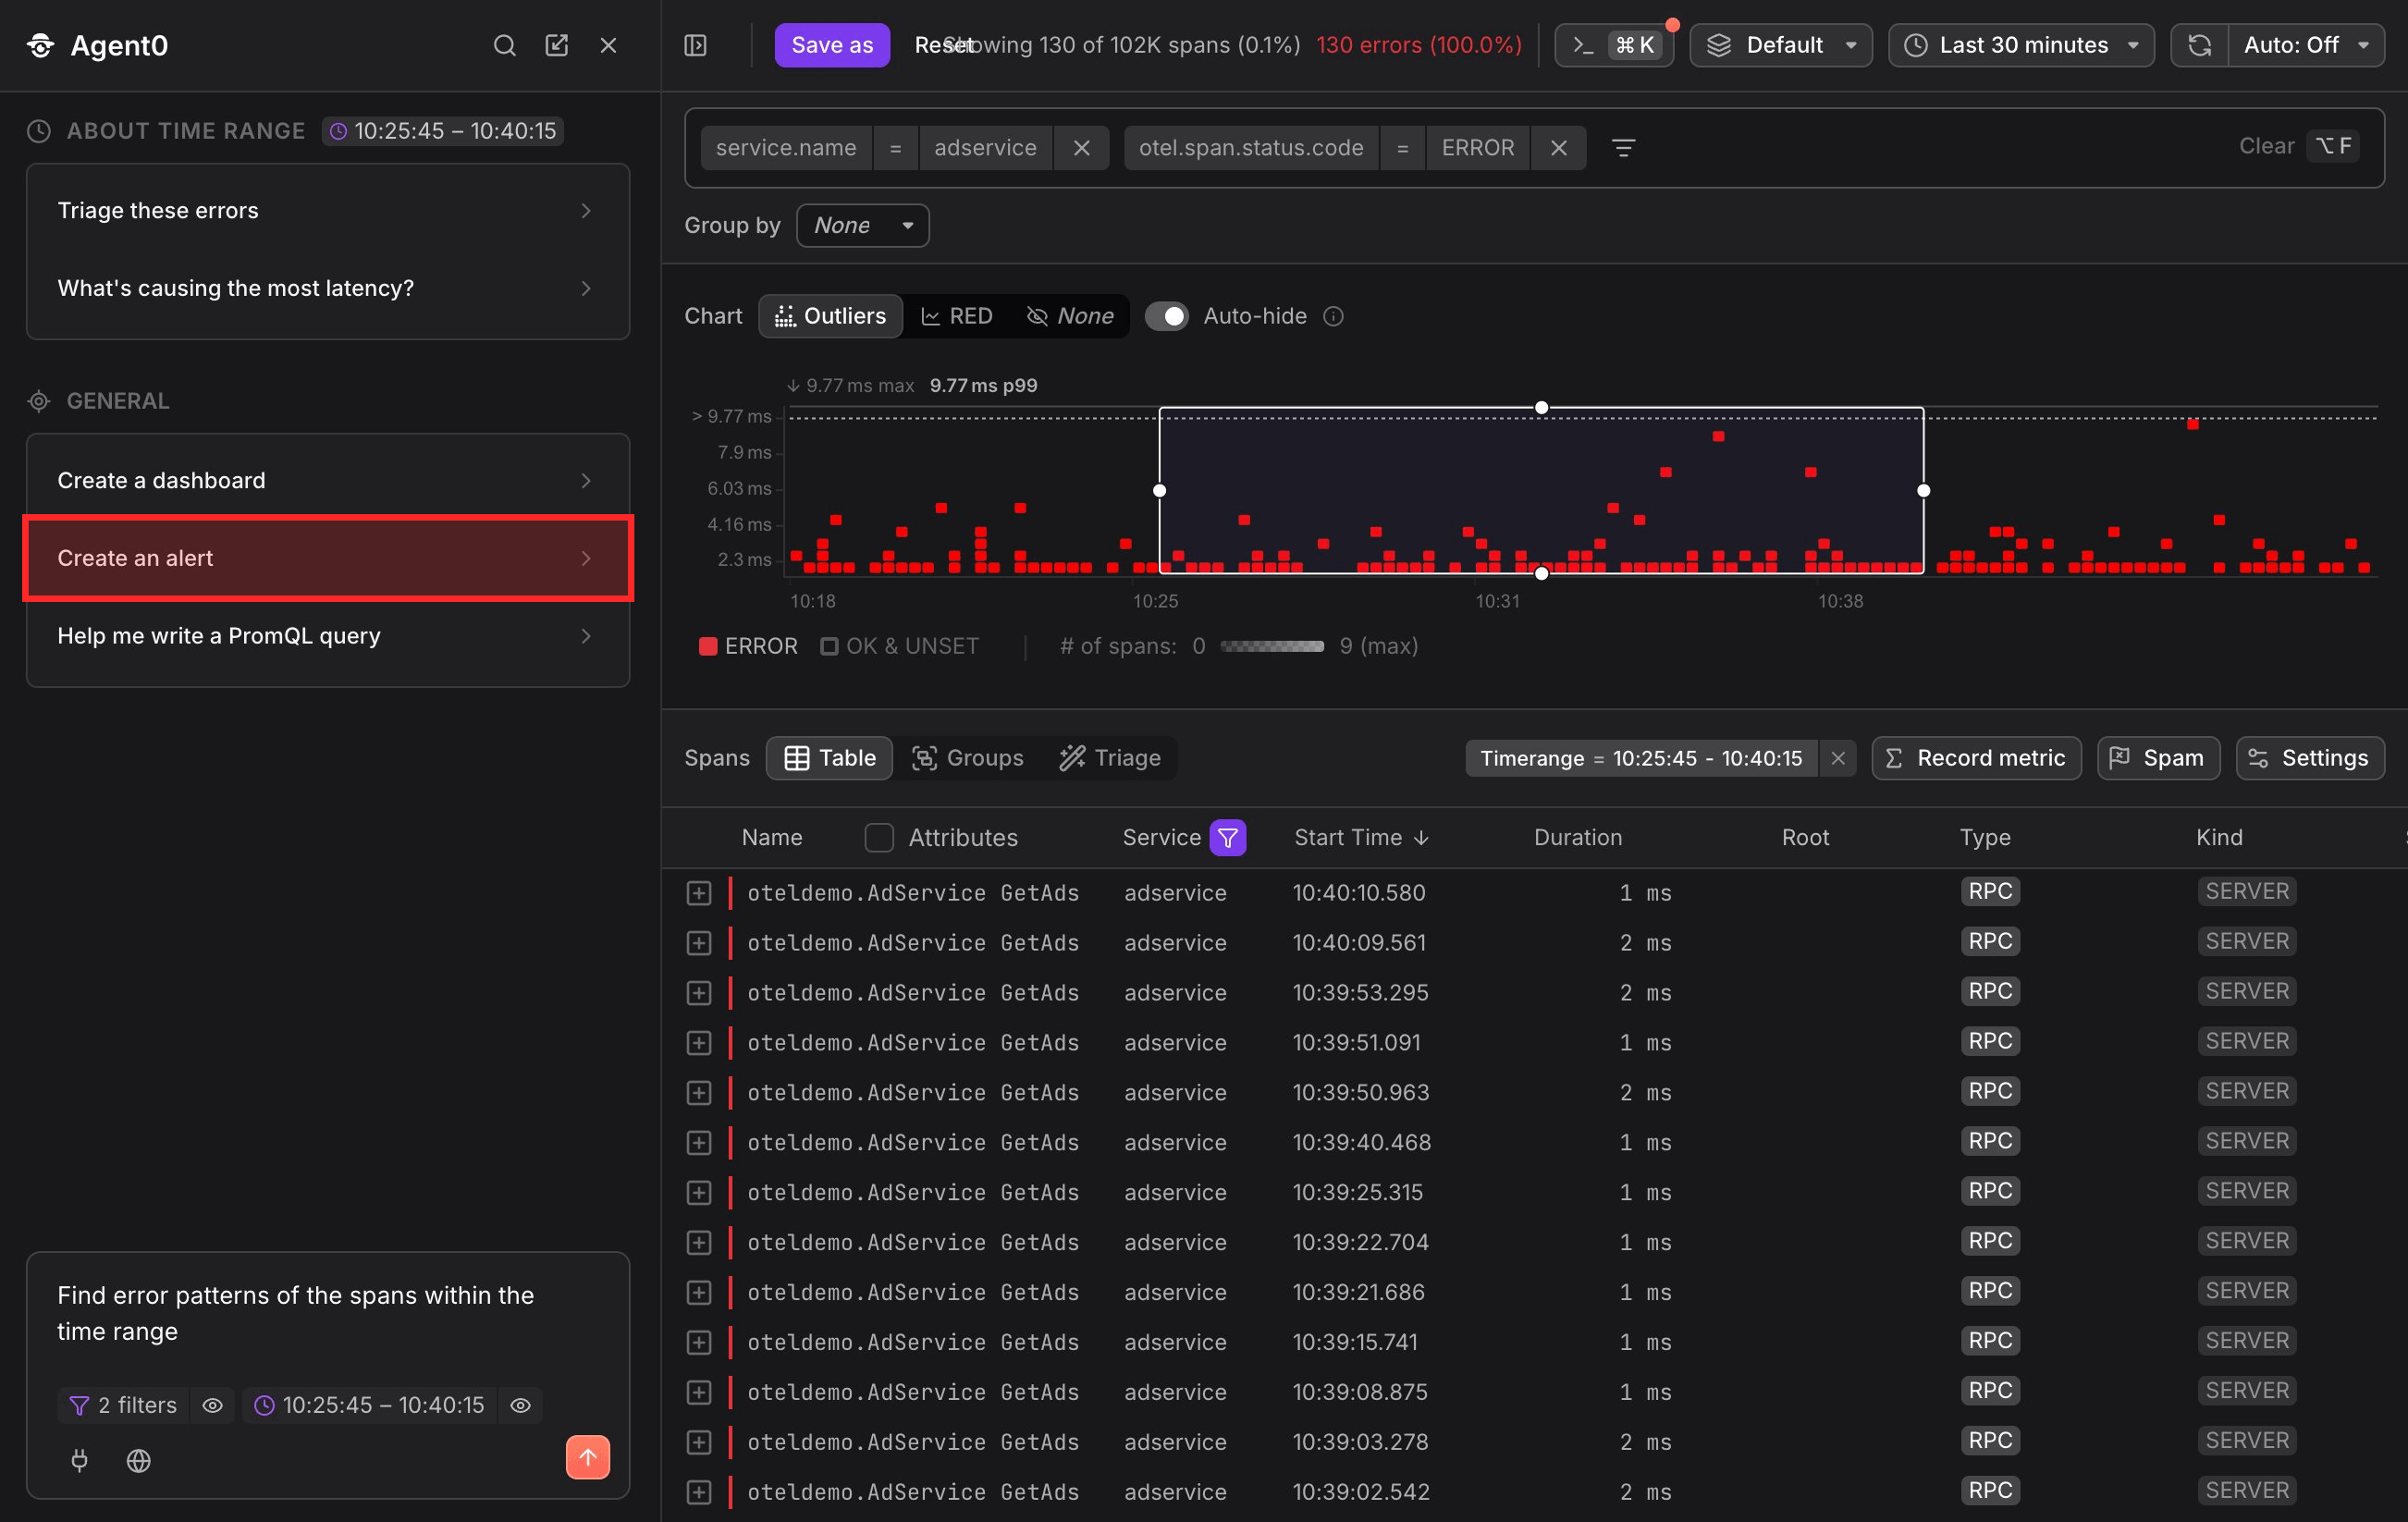Send the message with the arrow button
The image size is (2408, 1522).
coord(587,1457)
